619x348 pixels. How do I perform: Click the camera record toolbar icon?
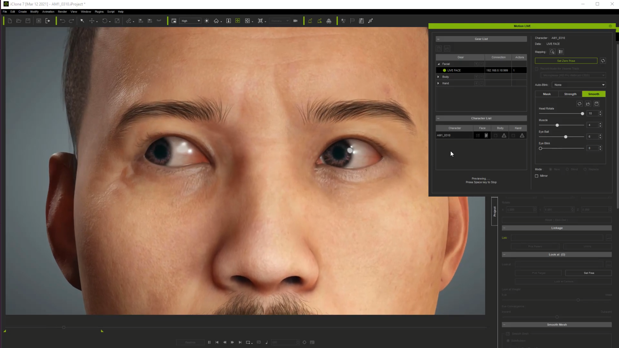tap(295, 21)
